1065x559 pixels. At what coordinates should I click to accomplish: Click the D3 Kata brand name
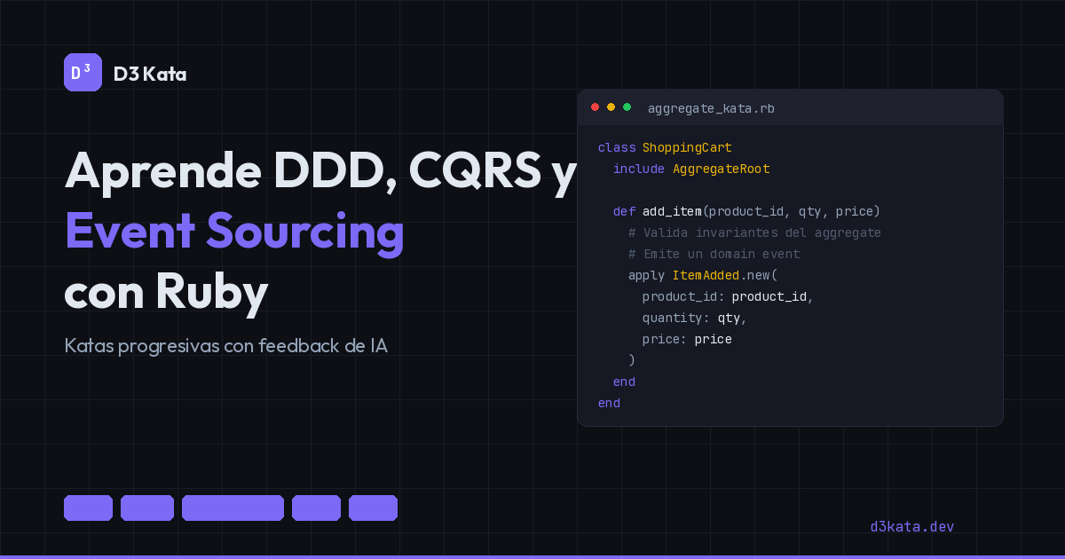[150, 74]
